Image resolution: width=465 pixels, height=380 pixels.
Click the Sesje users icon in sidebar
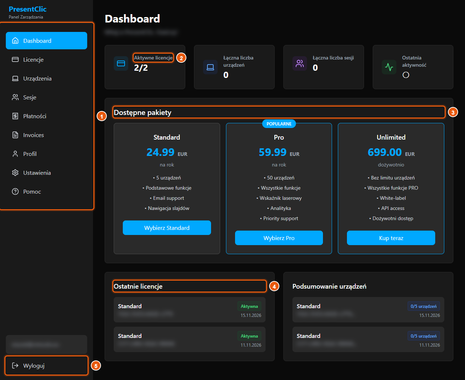(x=15, y=97)
